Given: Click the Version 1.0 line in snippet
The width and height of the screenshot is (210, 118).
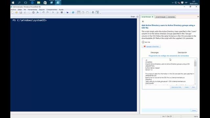Looking at the screenshot, I should [149, 70].
